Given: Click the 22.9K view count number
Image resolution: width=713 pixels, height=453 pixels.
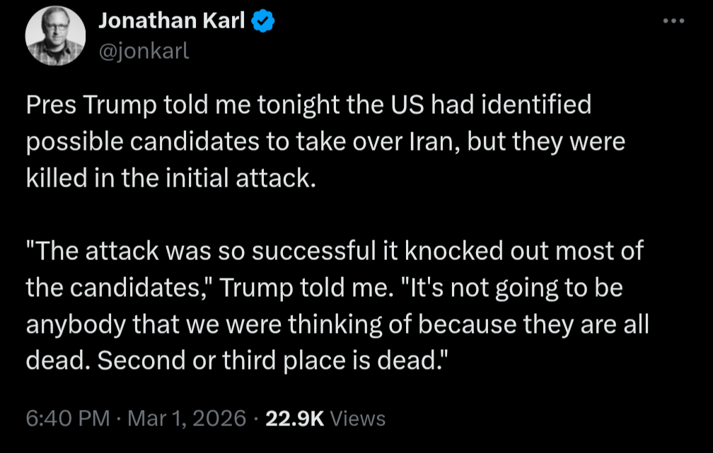Looking at the screenshot, I should coord(294,418).
